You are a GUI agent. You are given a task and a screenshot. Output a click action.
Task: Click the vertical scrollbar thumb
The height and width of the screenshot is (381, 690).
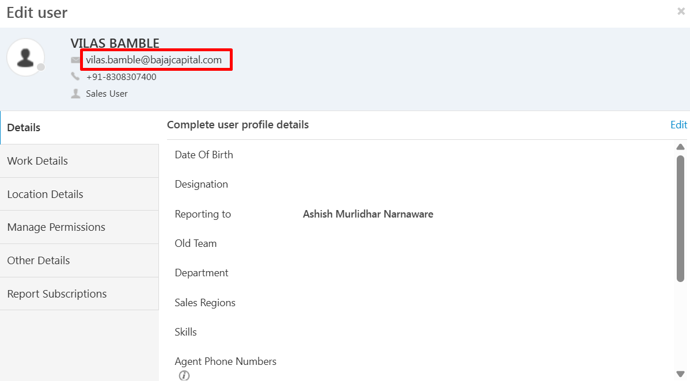pos(680,219)
